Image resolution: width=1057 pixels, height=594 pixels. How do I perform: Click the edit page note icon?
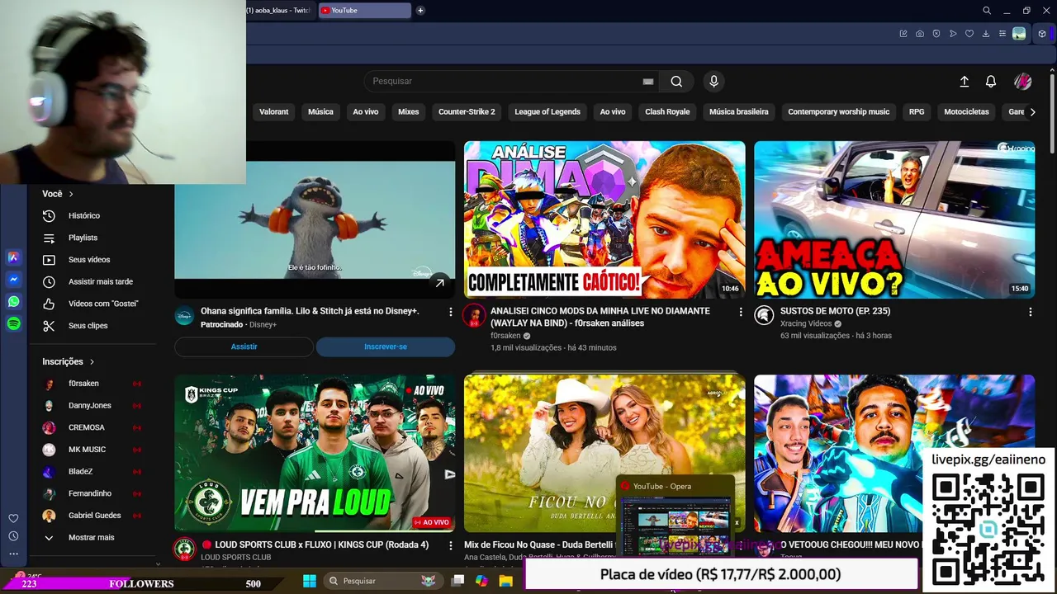pos(903,34)
